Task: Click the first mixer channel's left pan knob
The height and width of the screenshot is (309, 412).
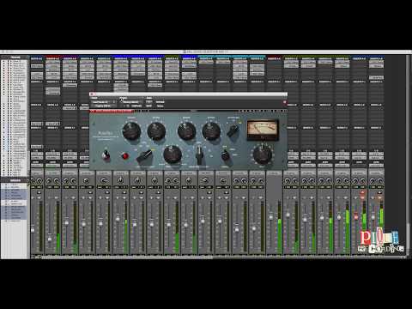Action: 33,181
